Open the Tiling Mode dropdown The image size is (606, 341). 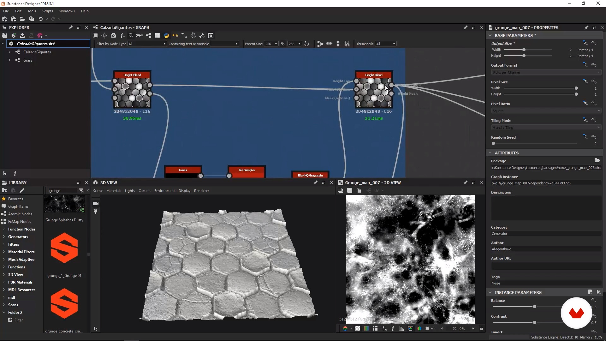(x=546, y=128)
